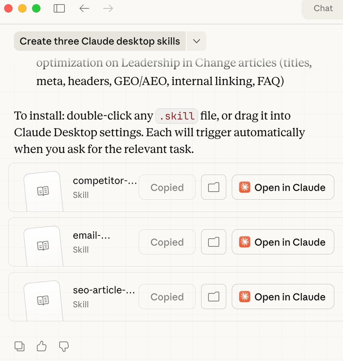The width and height of the screenshot is (343, 361).
Task: Give the response a thumbs down
Action: [64, 346]
